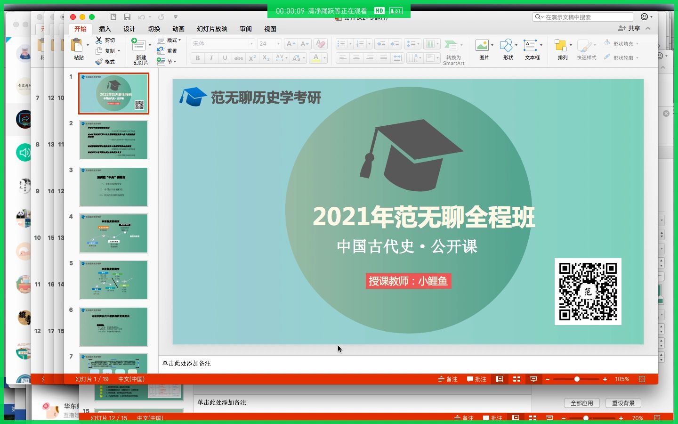Screen dimensions: 678x424
Task: Open Quick Styles (快速样式) brush icon
Action: [584, 46]
